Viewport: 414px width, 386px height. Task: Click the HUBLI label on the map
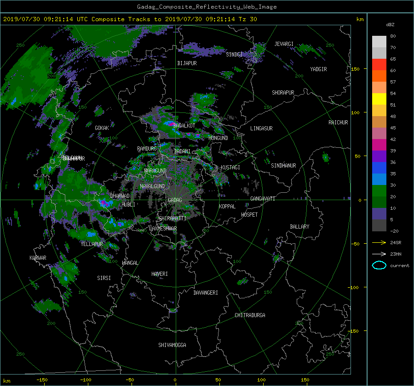tap(128, 204)
